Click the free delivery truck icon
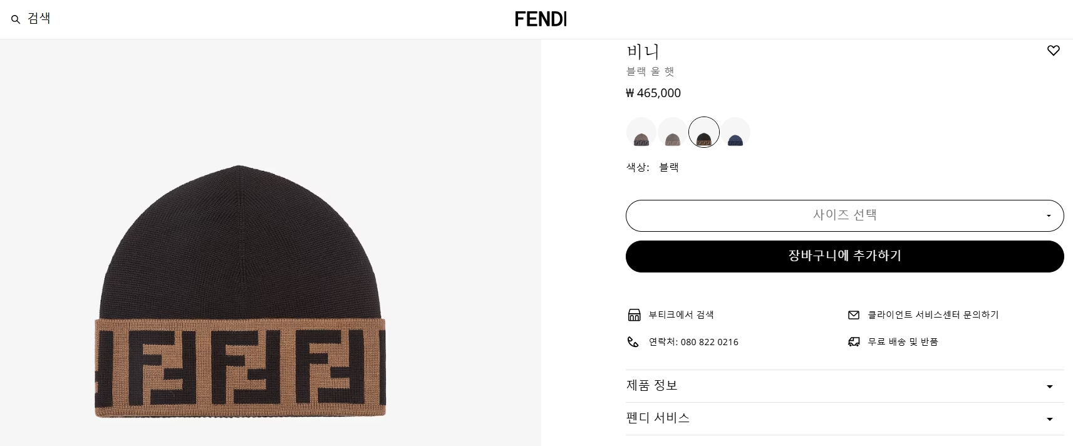Image resolution: width=1073 pixels, height=446 pixels. click(x=853, y=342)
